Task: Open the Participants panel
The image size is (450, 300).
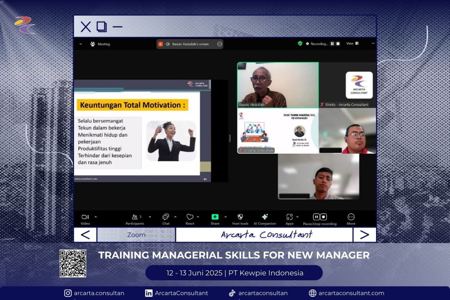Action: pos(135,217)
